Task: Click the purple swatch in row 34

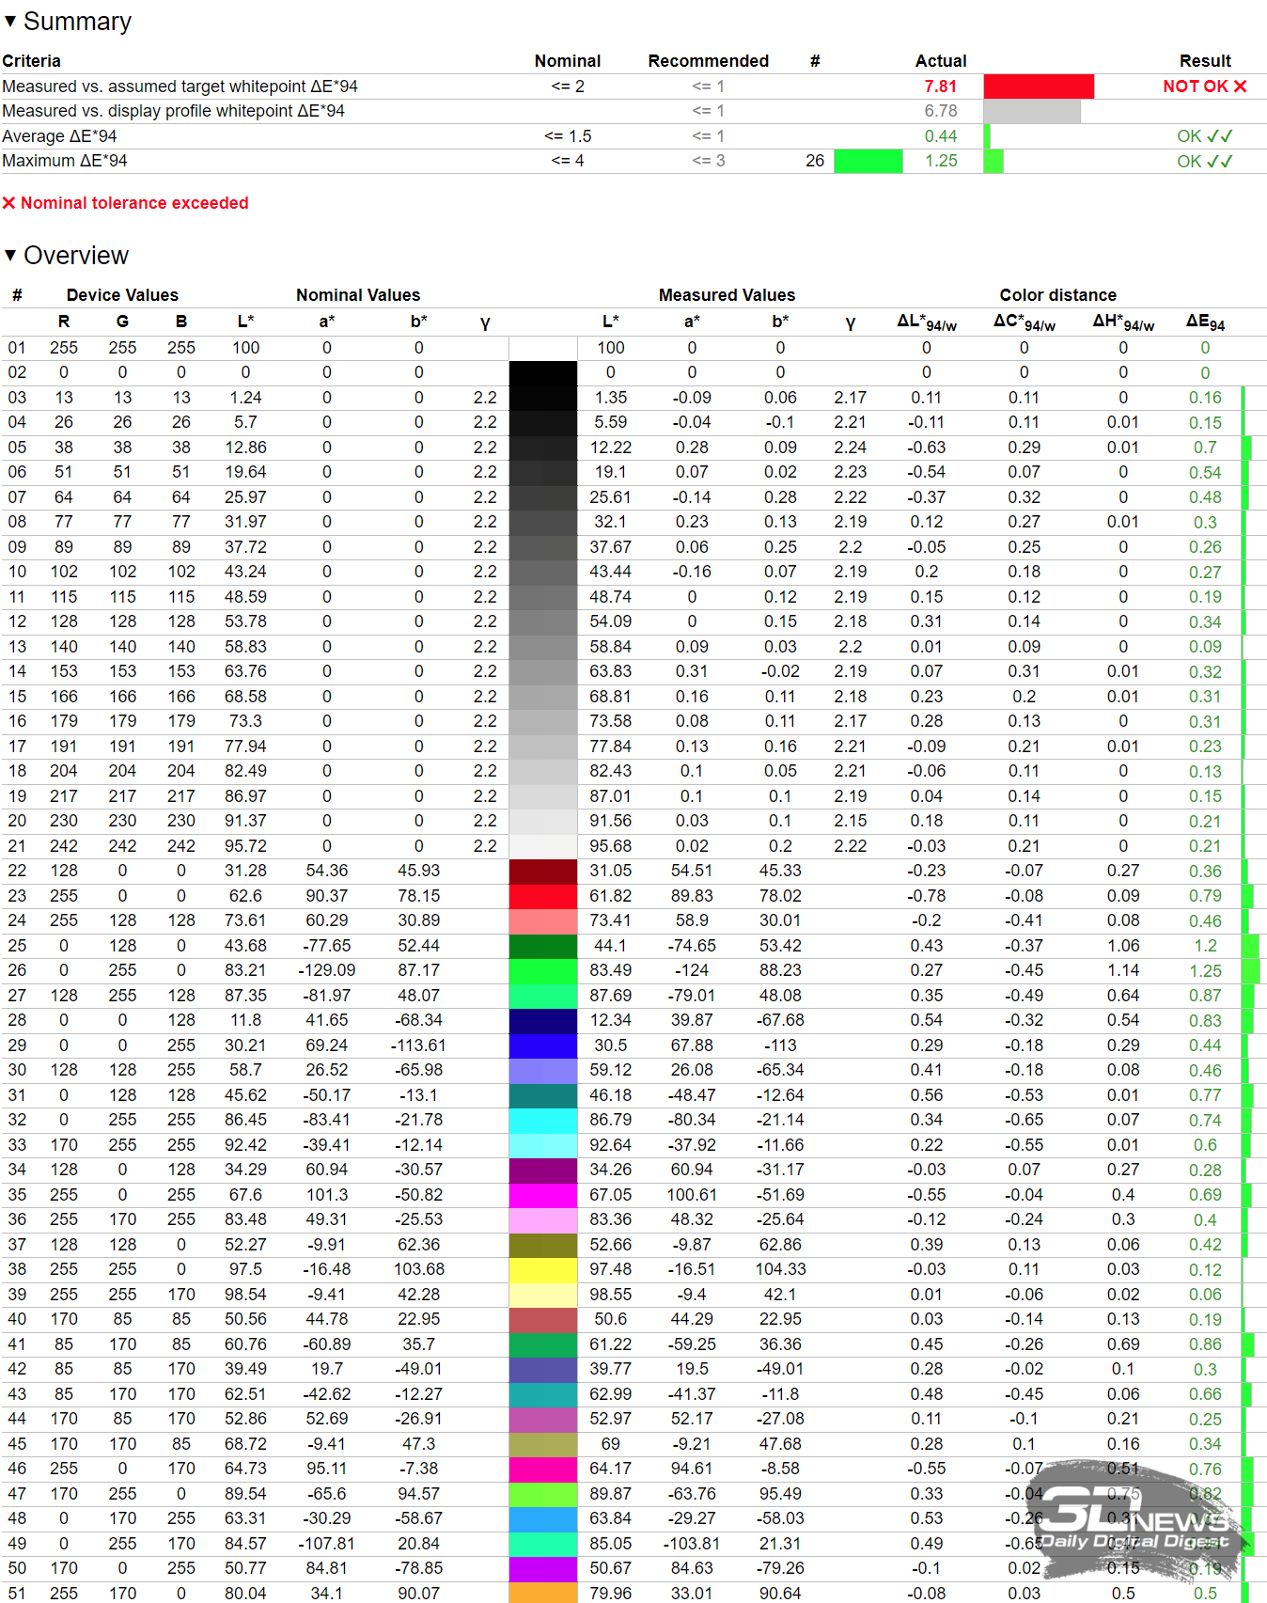Action: tap(543, 1171)
